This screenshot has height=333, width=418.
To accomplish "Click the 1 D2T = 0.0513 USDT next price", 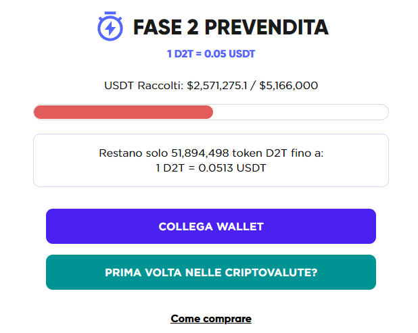I will pyautogui.click(x=211, y=168).
